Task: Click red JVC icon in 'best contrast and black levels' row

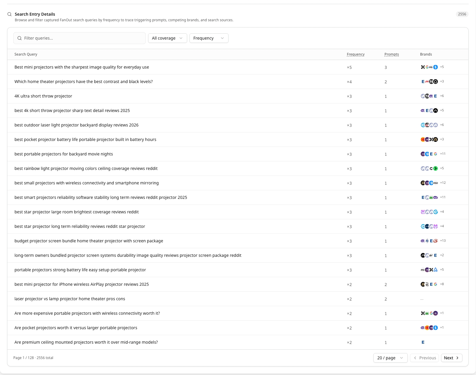Action: pos(427,82)
